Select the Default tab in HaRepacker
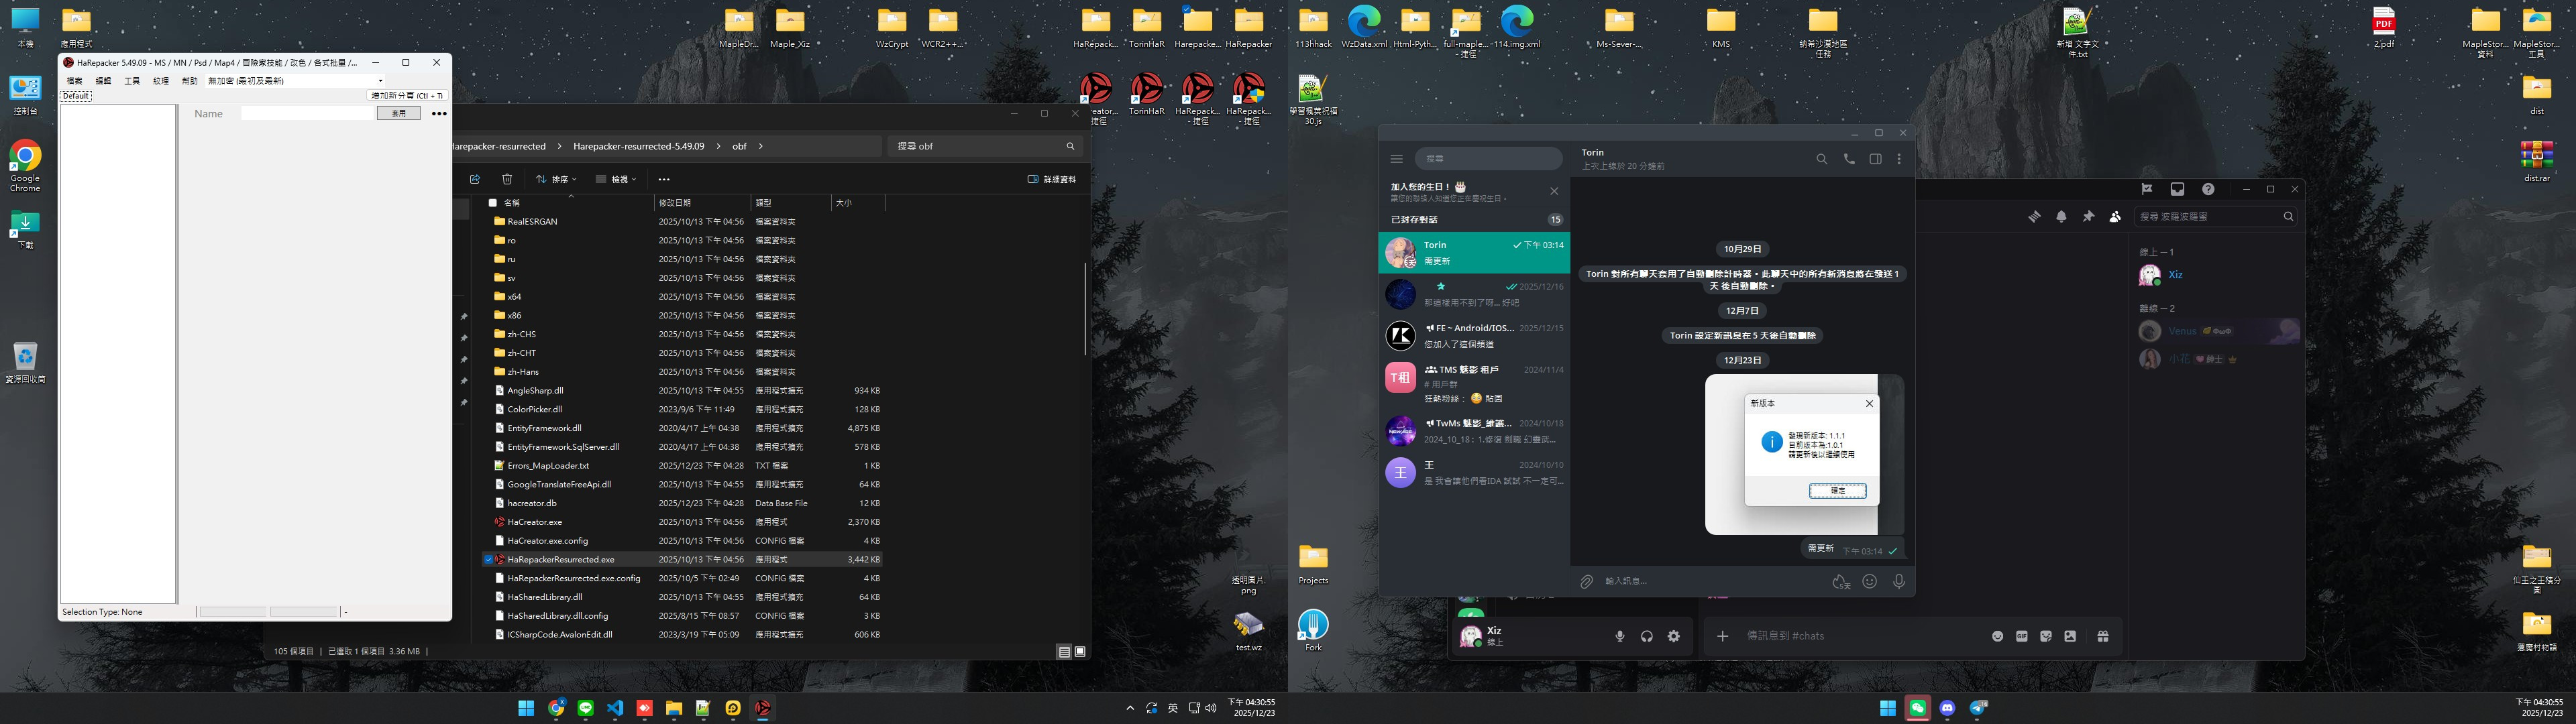The image size is (2576, 724). (76, 96)
